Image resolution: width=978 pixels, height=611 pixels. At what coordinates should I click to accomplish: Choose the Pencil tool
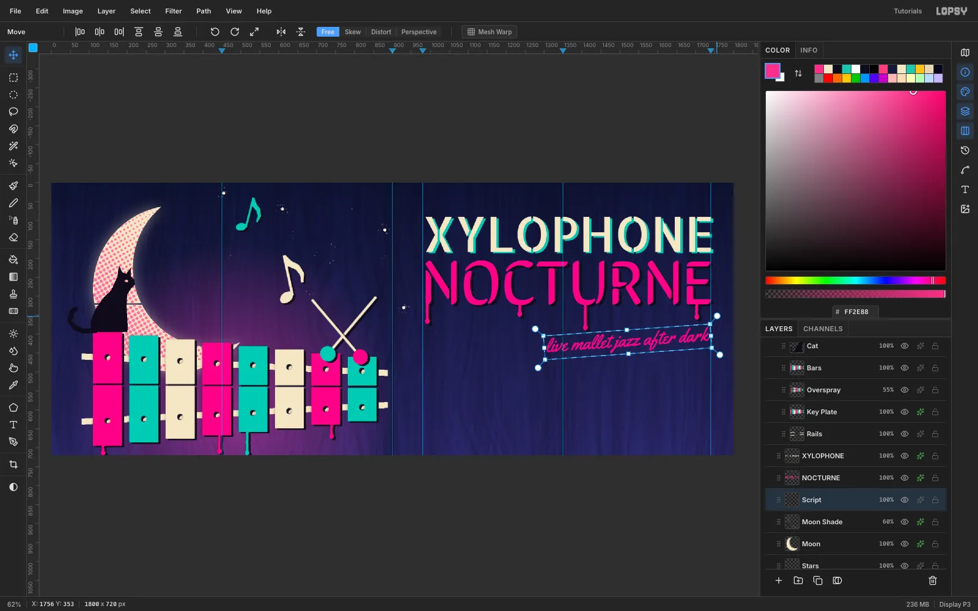[13, 203]
